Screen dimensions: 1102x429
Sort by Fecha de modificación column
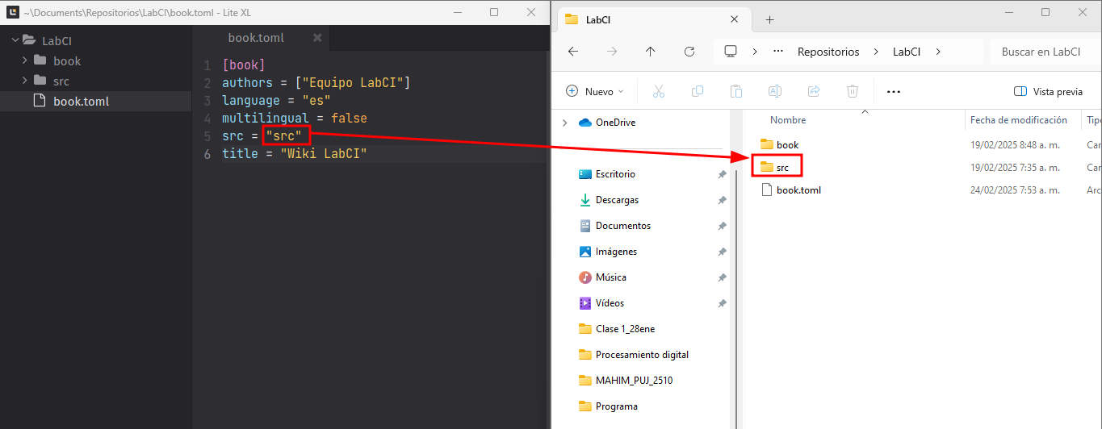[x=1019, y=119]
